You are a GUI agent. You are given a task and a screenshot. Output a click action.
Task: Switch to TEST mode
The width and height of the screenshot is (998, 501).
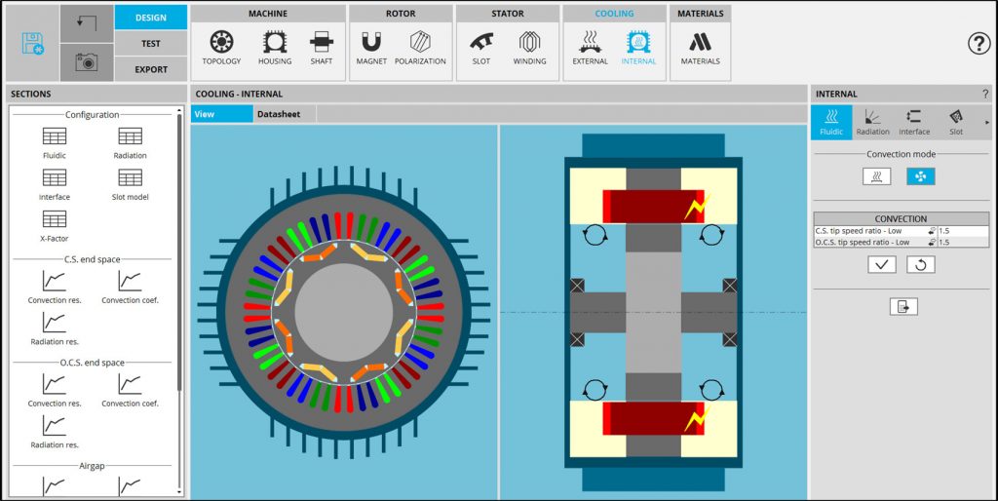(x=150, y=43)
